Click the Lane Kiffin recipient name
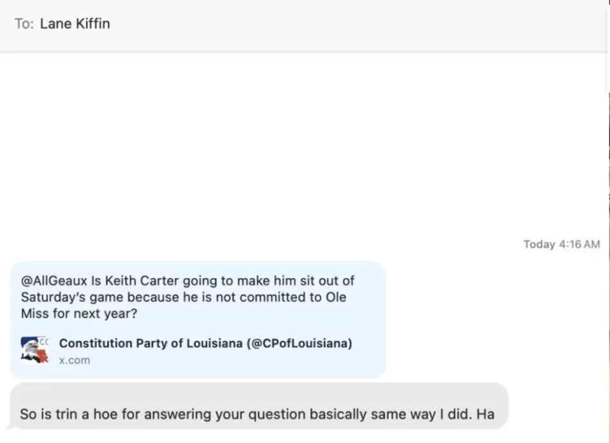This screenshot has width=610, height=443. click(75, 24)
